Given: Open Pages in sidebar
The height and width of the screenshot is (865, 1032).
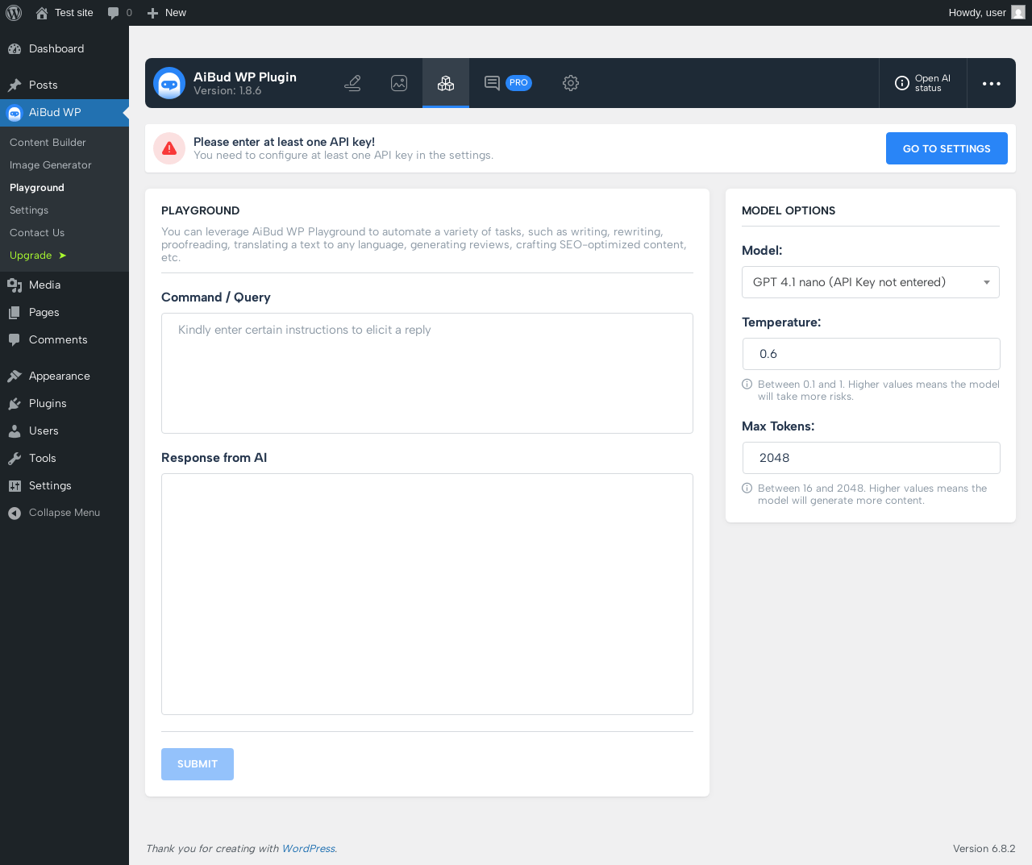Looking at the screenshot, I should [x=64, y=312].
